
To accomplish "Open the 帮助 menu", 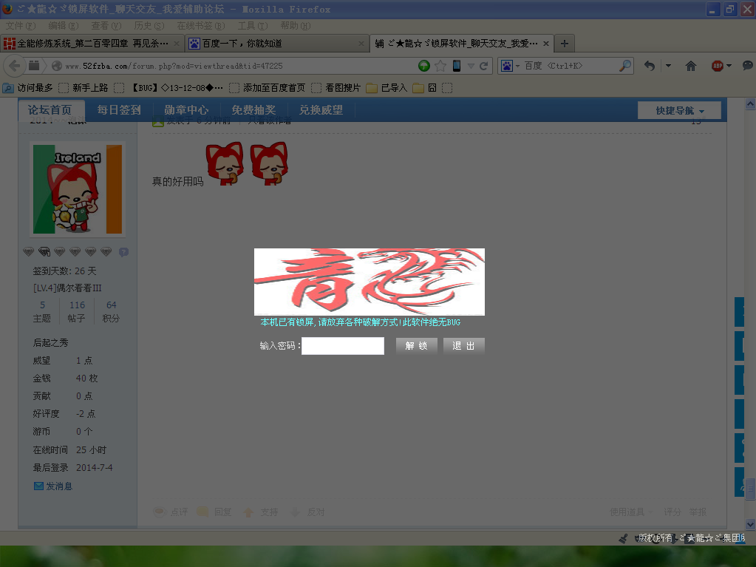I will tap(295, 26).
